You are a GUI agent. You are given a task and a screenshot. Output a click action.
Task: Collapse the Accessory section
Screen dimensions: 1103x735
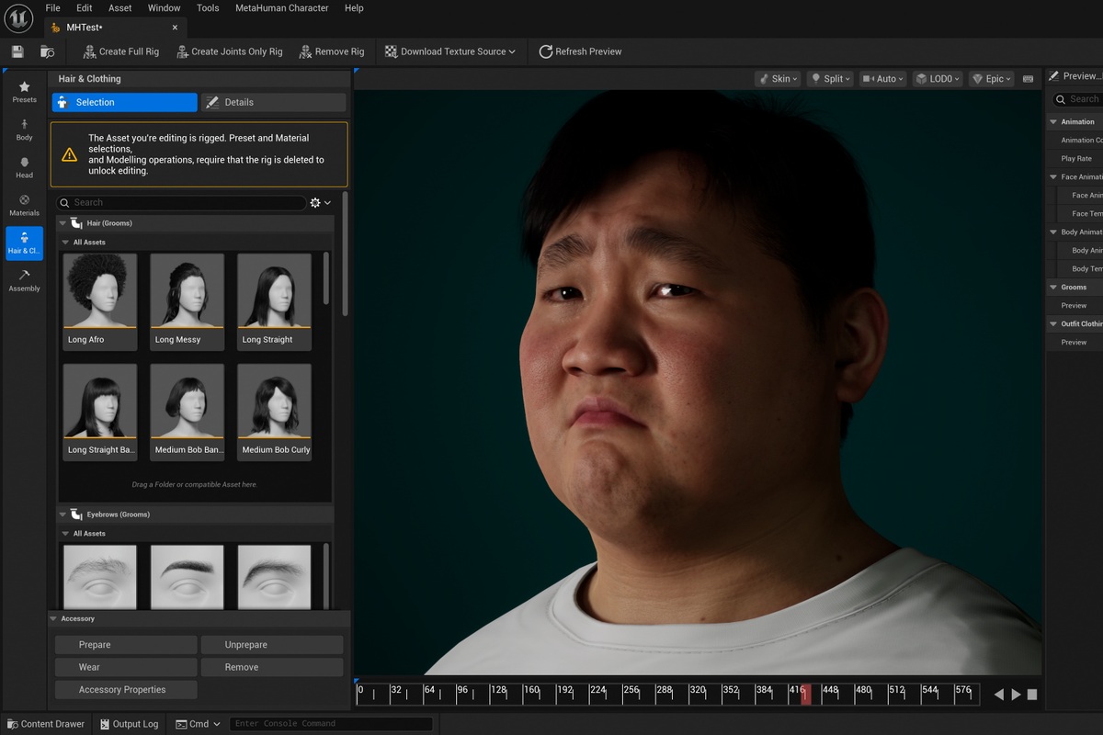(x=53, y=619)
